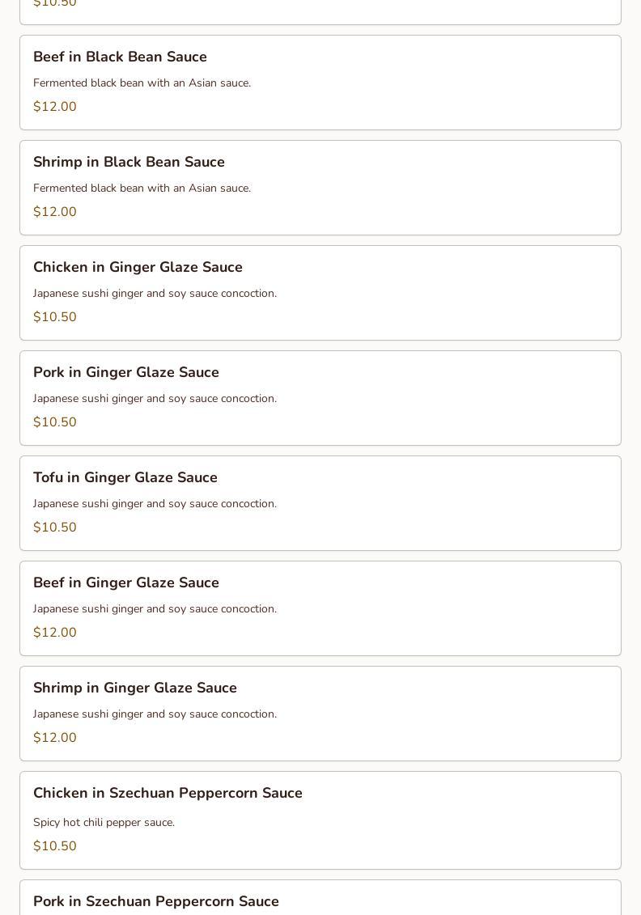Open Pork in Ginger Glaze Sauce
Image resolution: width=641 pixels, height=915 pixels.
(126, 372)
